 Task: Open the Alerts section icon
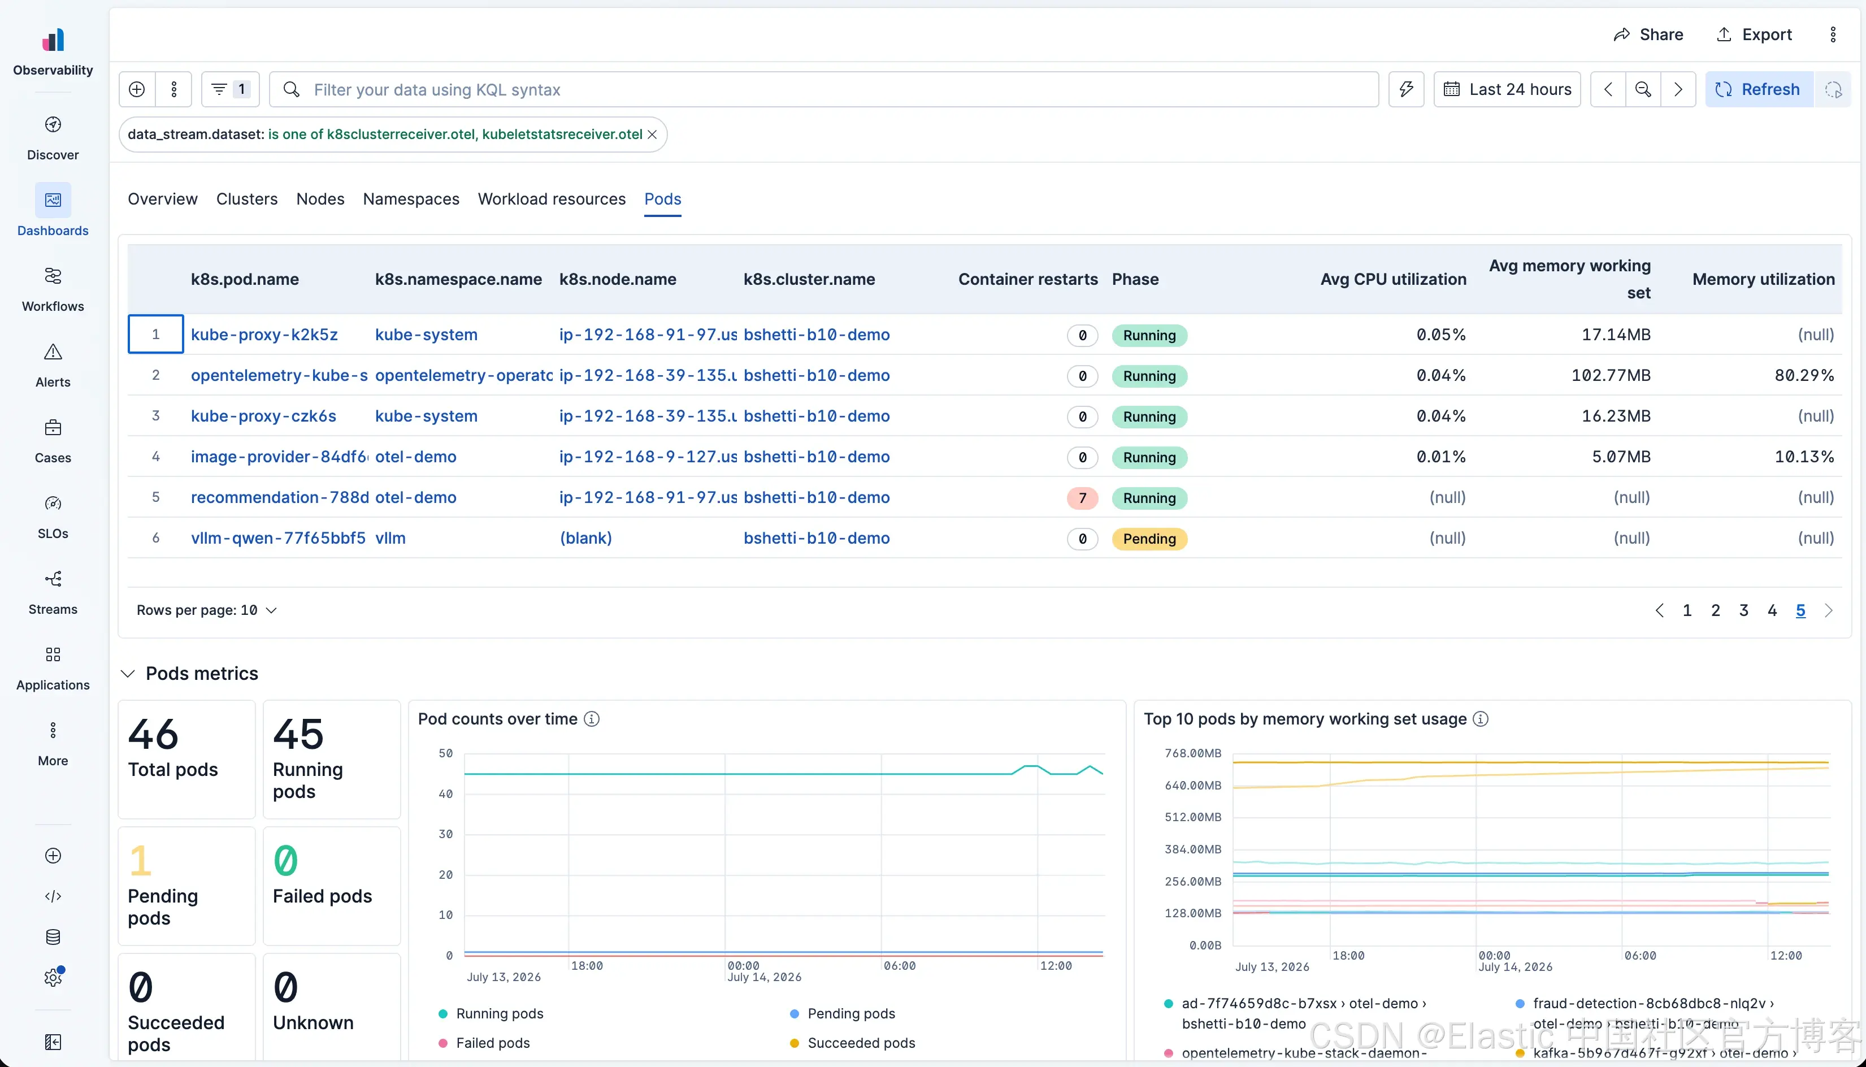pyautogui.click(x=53, y=352)
